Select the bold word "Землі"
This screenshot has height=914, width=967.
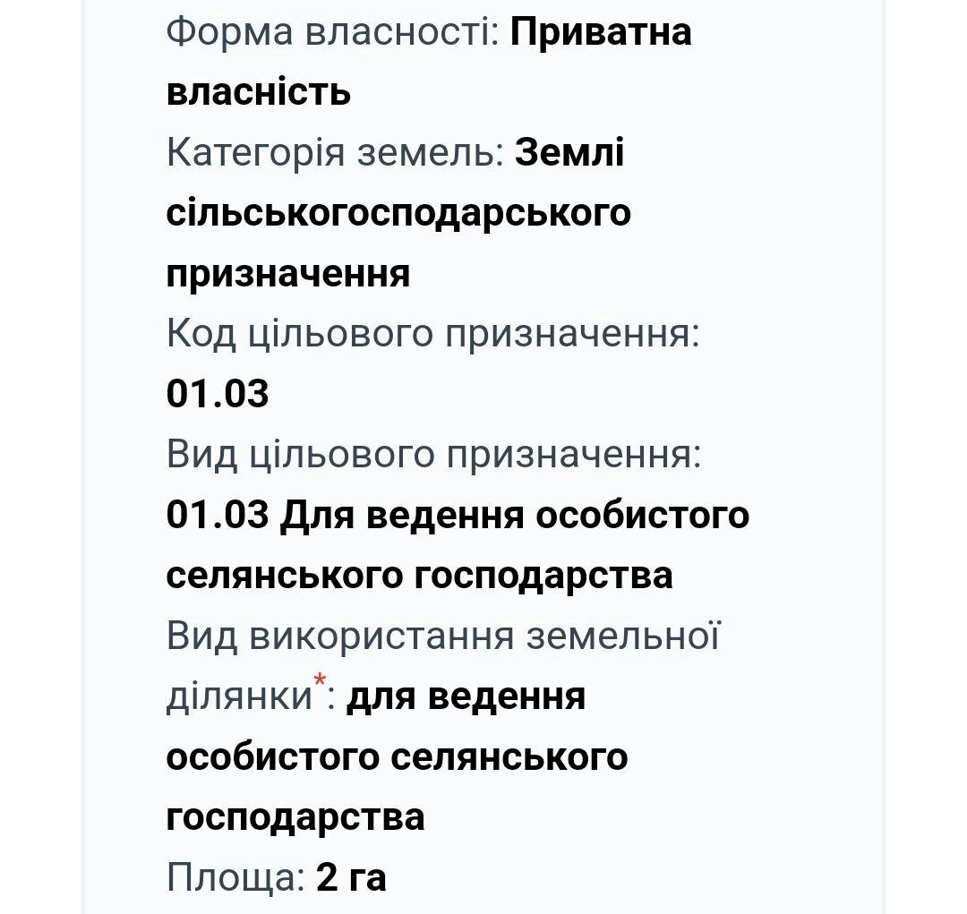[x=569, y=152]
